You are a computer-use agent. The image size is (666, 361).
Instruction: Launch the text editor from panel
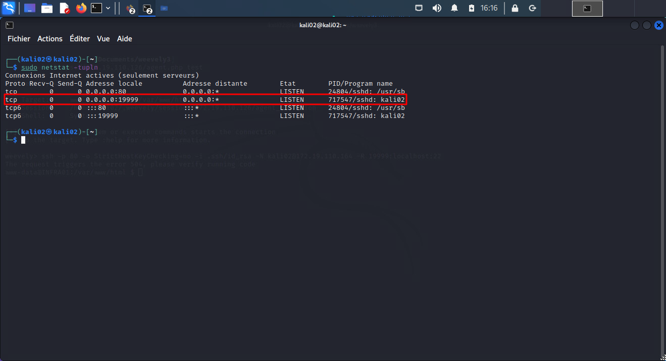pyautogui.click(x=64, y=8)
